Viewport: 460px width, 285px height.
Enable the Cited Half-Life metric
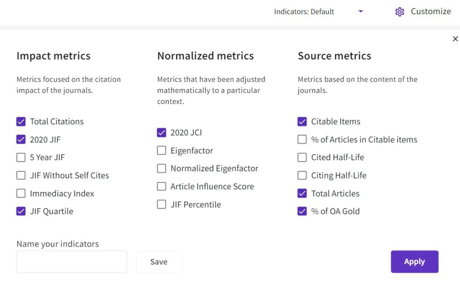tap(302, 158)
